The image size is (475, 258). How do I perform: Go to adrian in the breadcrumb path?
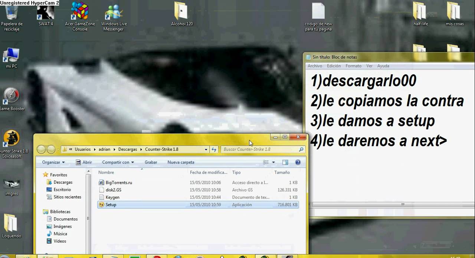tap(104, 149)
